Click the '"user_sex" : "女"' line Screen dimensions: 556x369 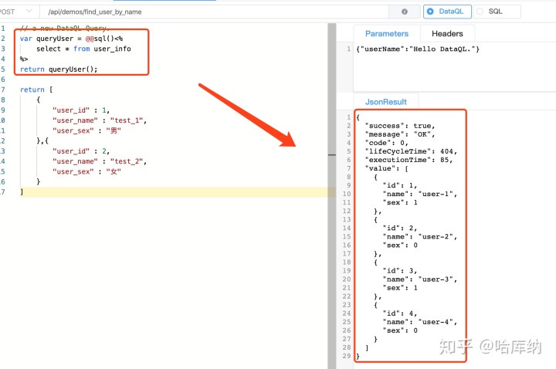coord(86,171)
